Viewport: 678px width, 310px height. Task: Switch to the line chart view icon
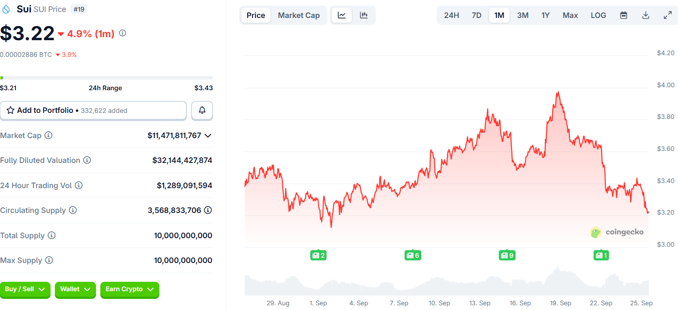[x=342, y=15]
